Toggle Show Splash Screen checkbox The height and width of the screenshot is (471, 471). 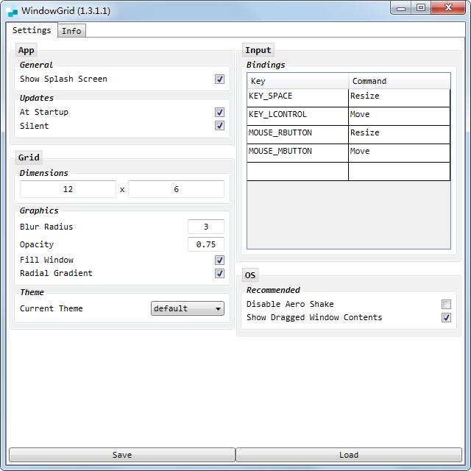[219, 79]
